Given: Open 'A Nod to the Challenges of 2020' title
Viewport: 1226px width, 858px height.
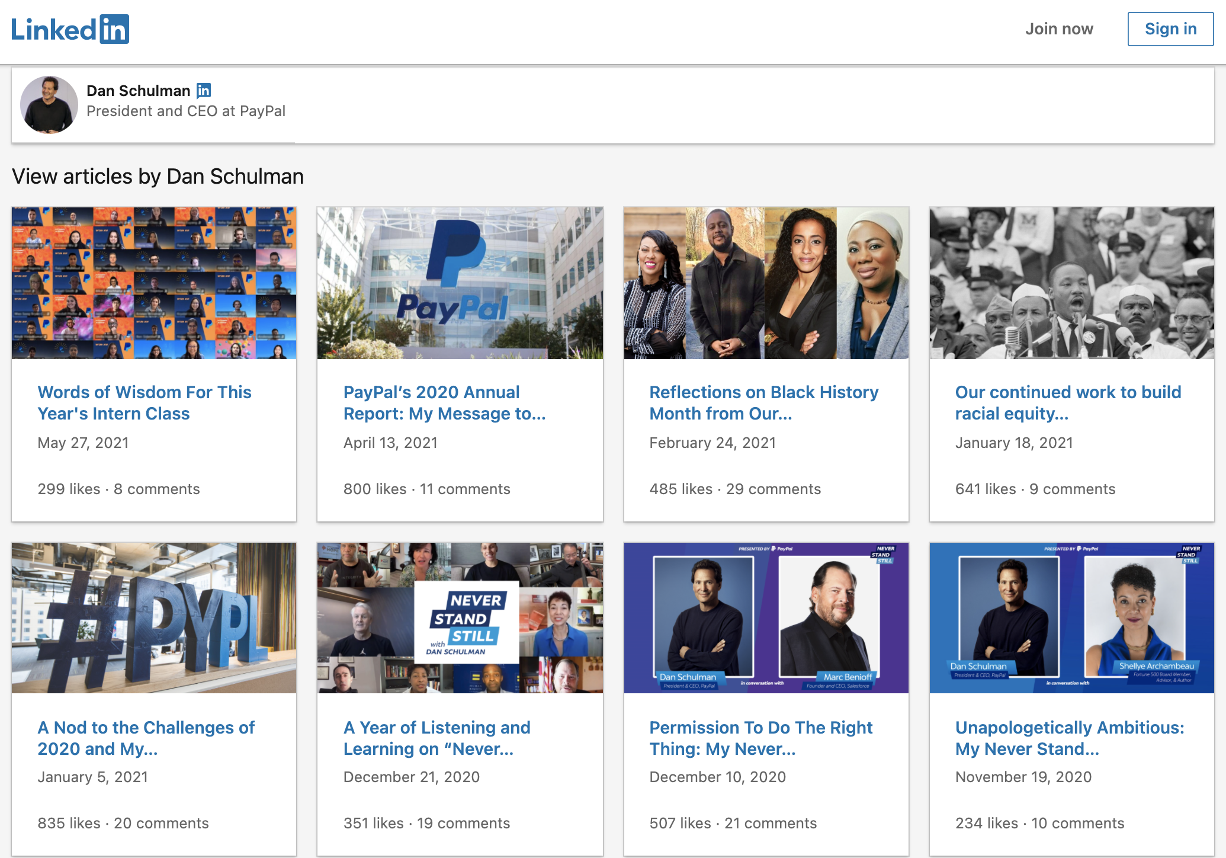Looking at the screenshot, I should [146, 738].
